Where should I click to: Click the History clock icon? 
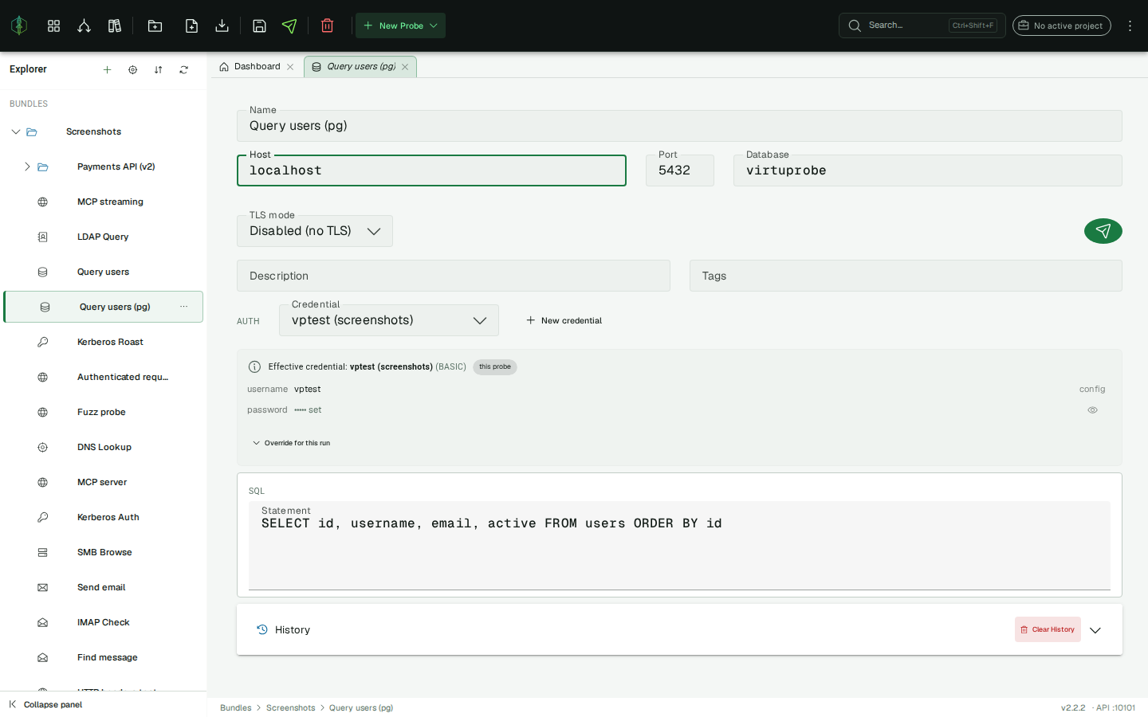[262, 629]
